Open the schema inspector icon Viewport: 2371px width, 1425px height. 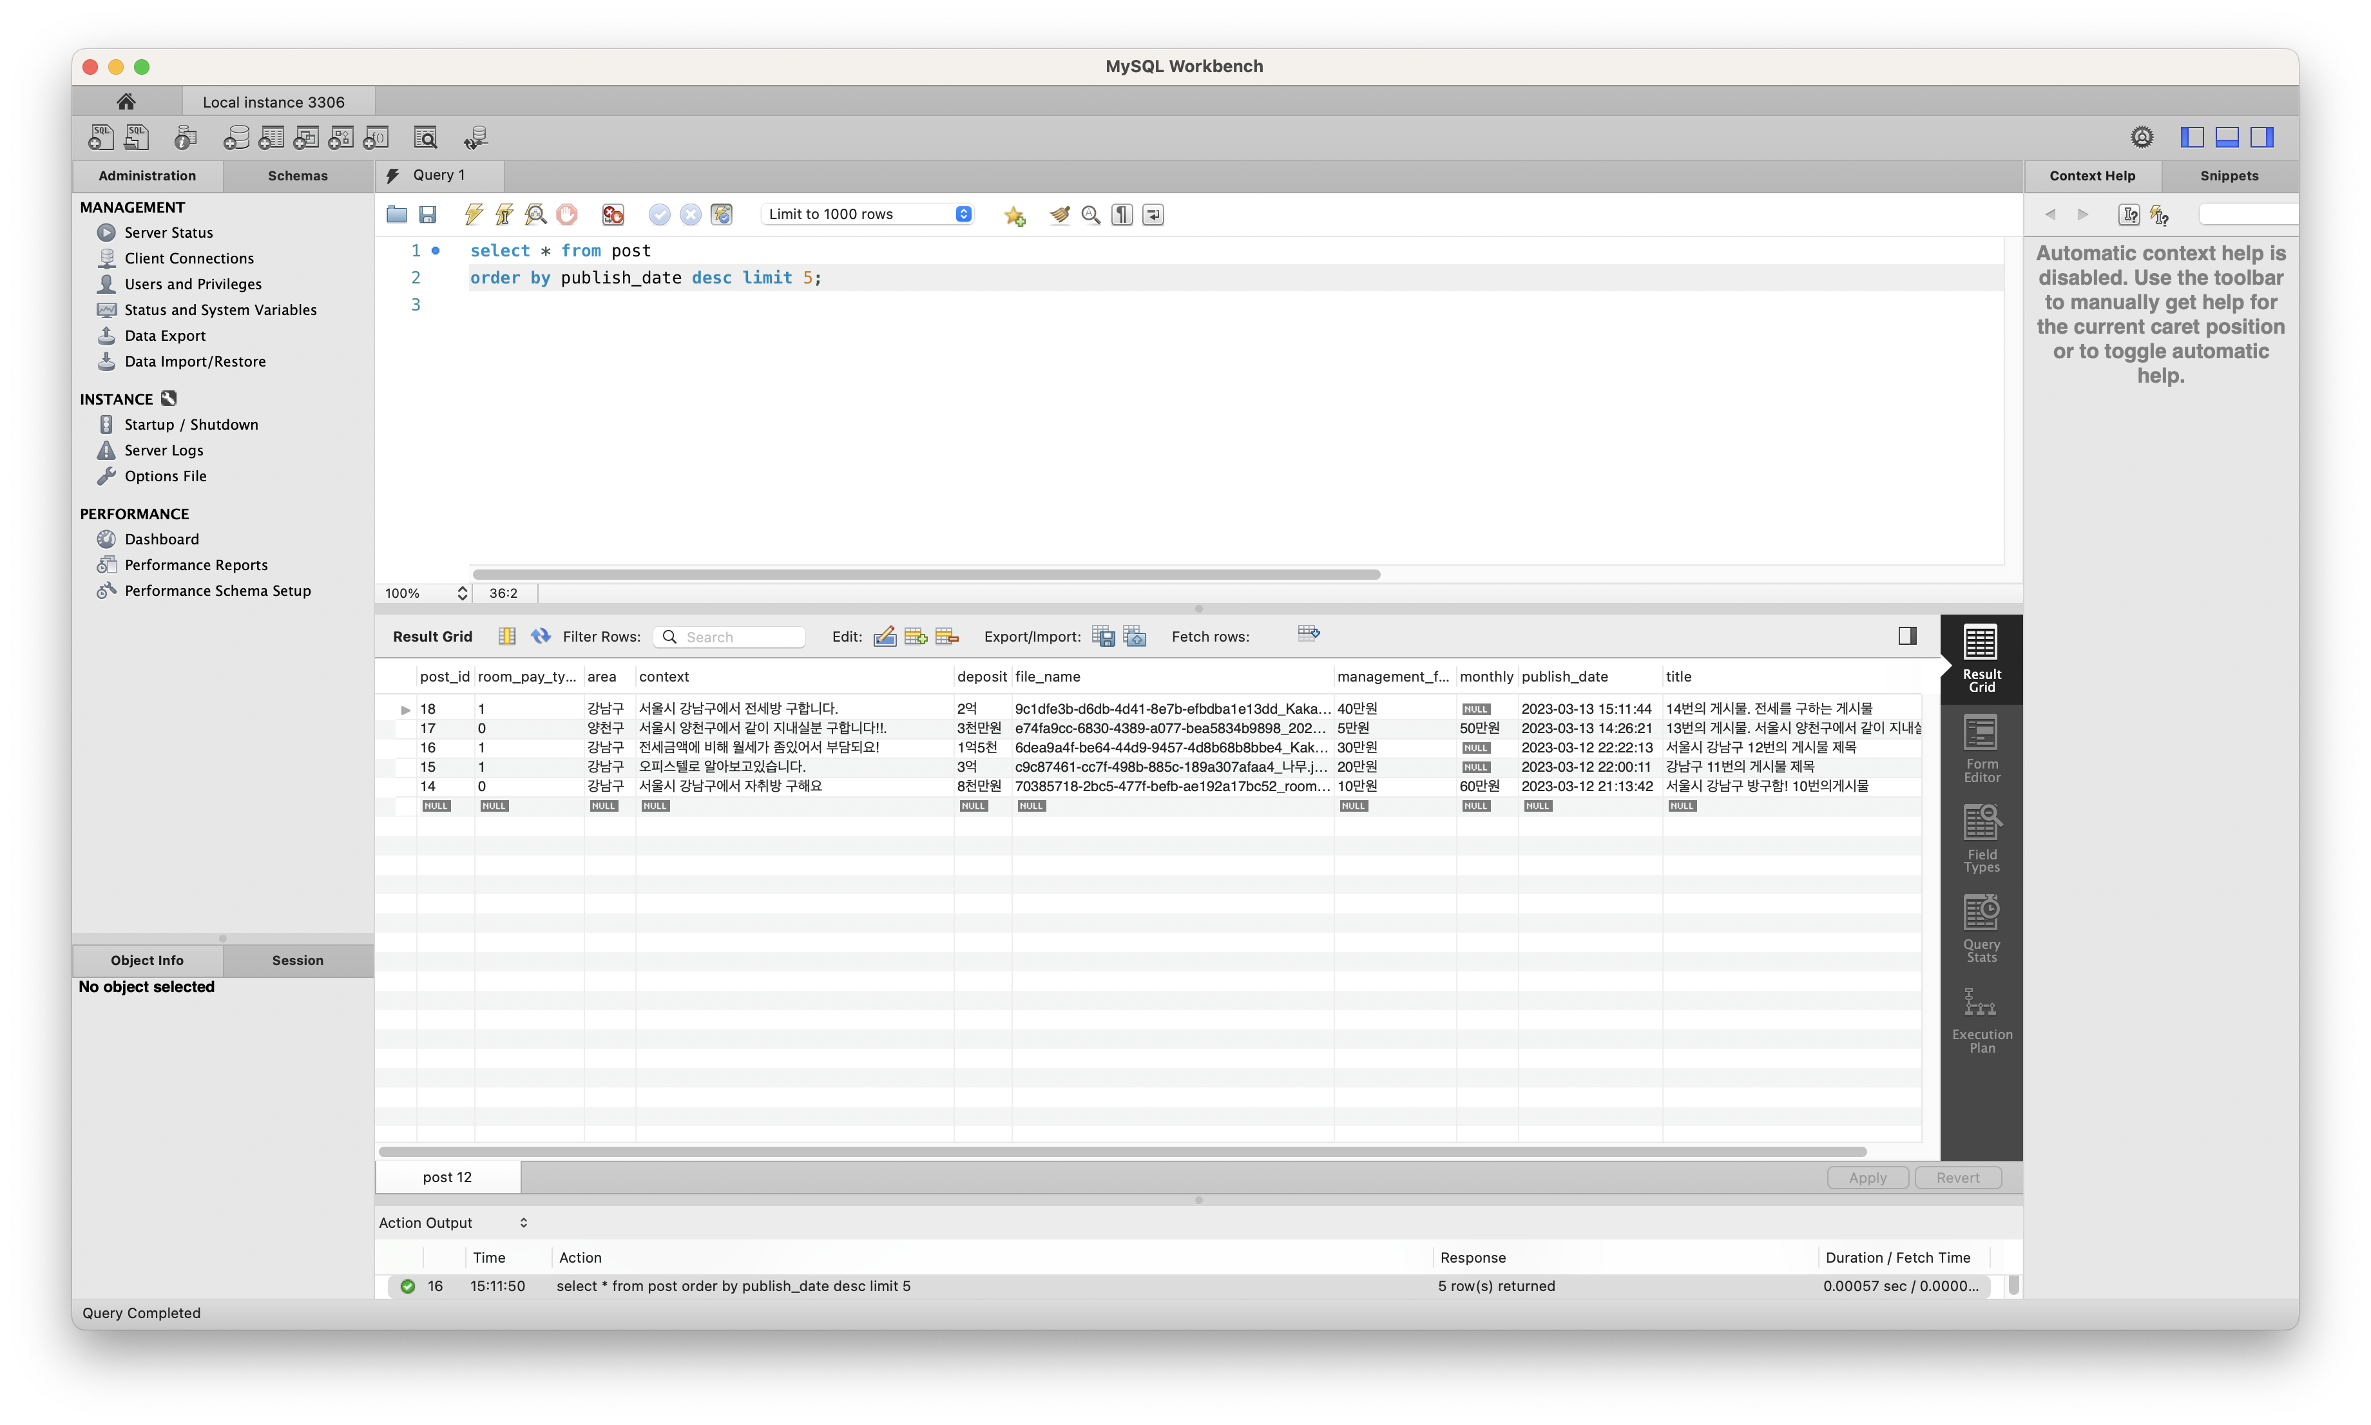186,137
